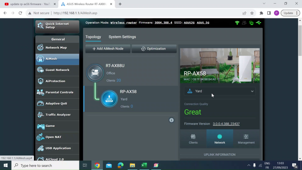Viewport: 302px width, 170px height.
Task: Open AiProtection page
Action: pyautogui.click(x=57, y=81)
